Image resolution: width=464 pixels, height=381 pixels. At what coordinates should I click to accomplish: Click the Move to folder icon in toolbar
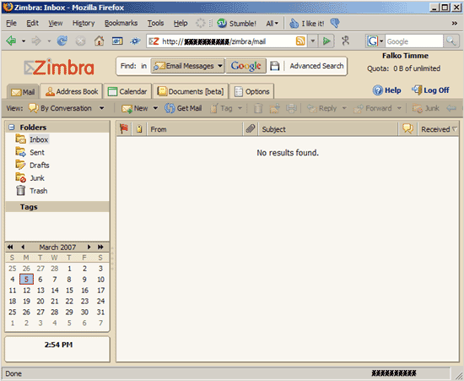point(275,108)
